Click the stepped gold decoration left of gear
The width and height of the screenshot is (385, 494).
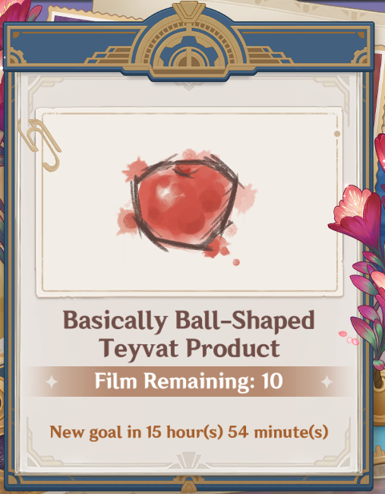click(x=110, y=54)
